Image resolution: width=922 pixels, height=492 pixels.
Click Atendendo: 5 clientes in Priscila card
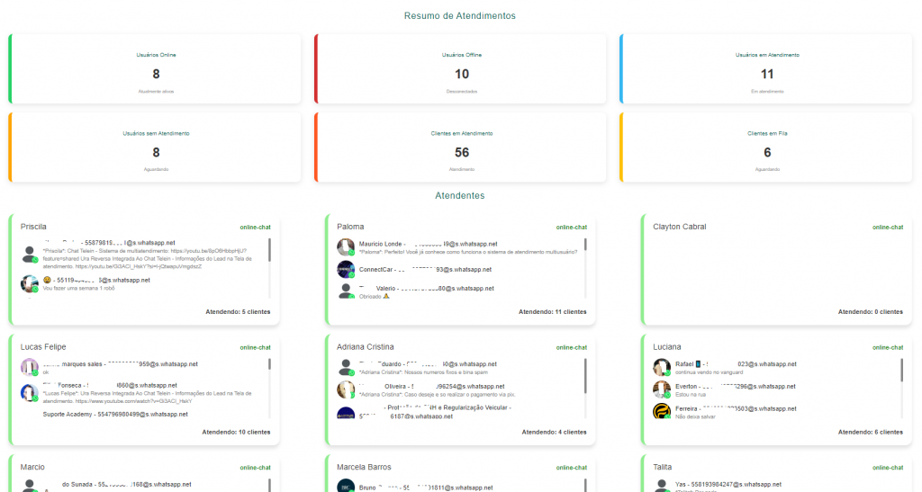238,312
